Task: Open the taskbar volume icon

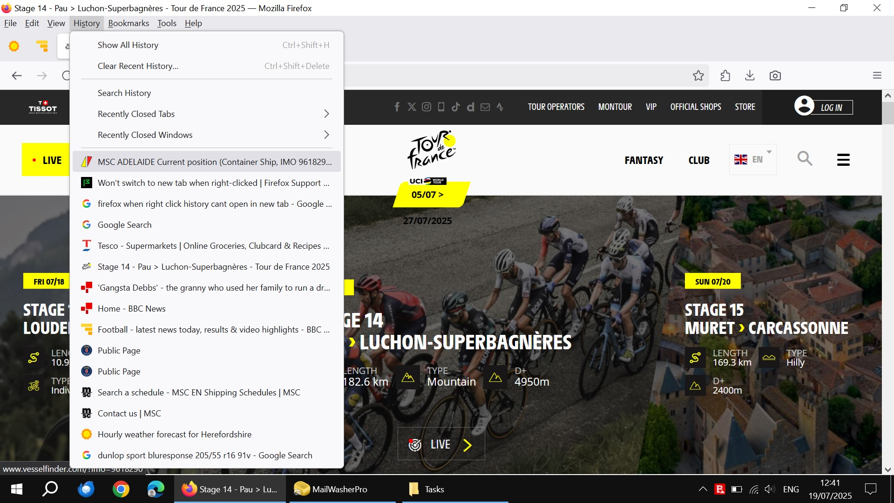Action: click(x=770, y=489)
